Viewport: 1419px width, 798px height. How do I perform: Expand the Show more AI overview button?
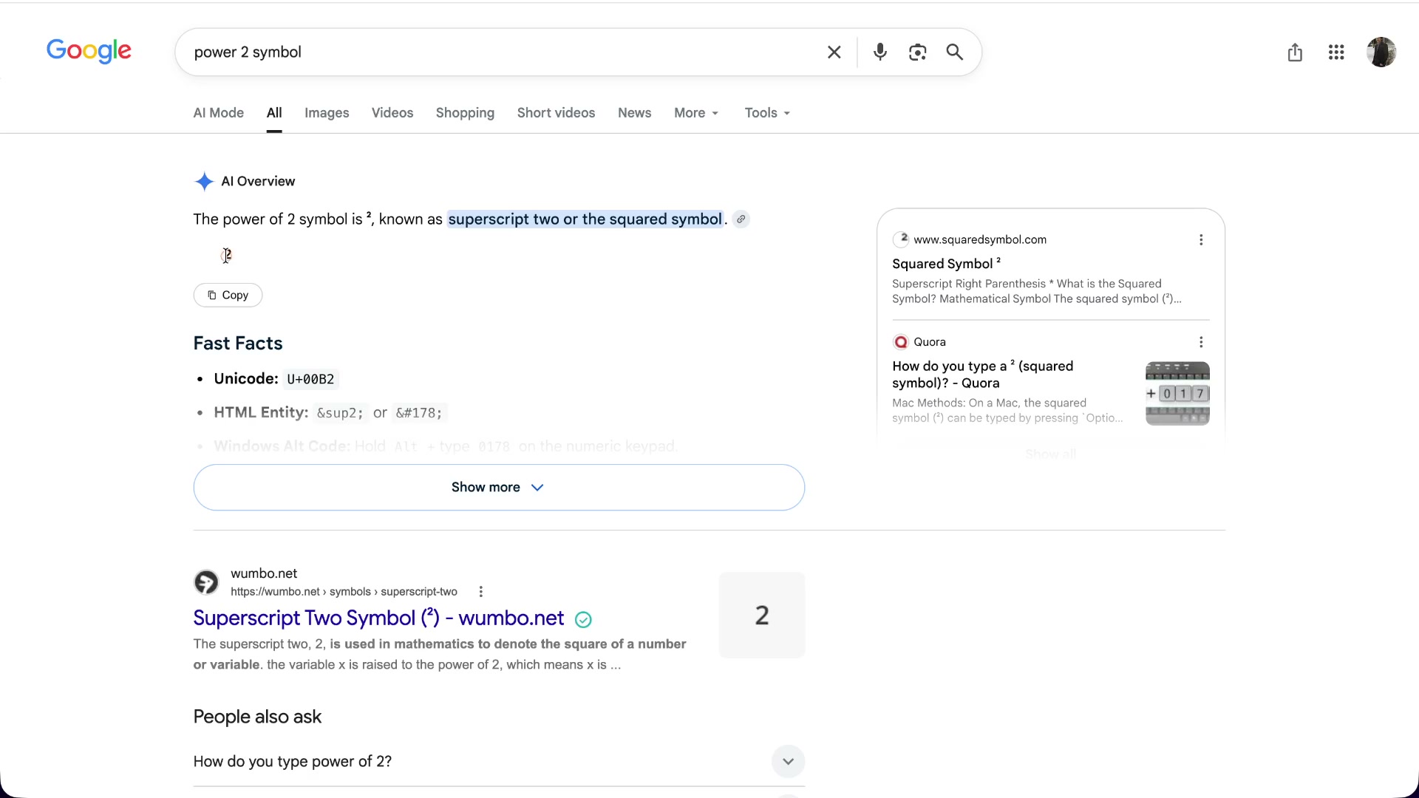tap(499, 488)
